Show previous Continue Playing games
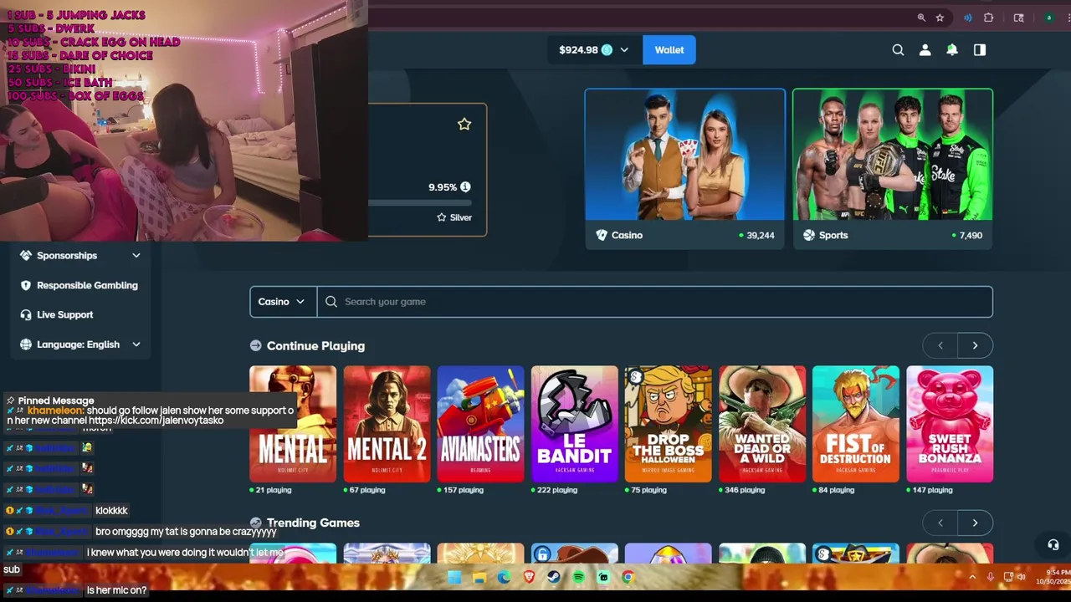Viewport: 1071px width, 602px height. click(x=940, y=345)
